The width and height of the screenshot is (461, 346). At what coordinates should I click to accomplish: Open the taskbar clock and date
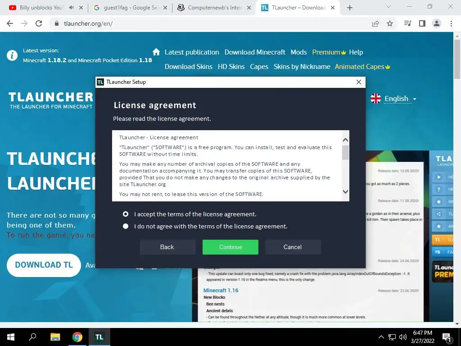coord(423,337)
